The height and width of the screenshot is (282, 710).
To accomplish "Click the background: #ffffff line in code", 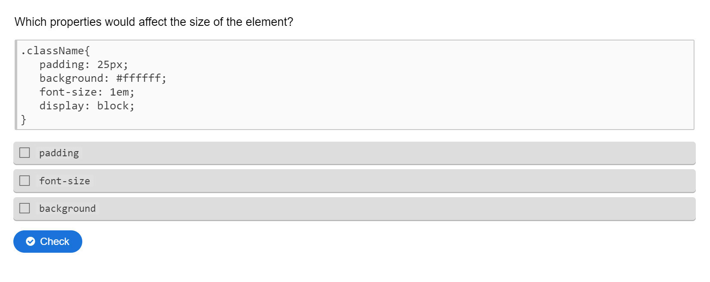I will click(103, 78).
